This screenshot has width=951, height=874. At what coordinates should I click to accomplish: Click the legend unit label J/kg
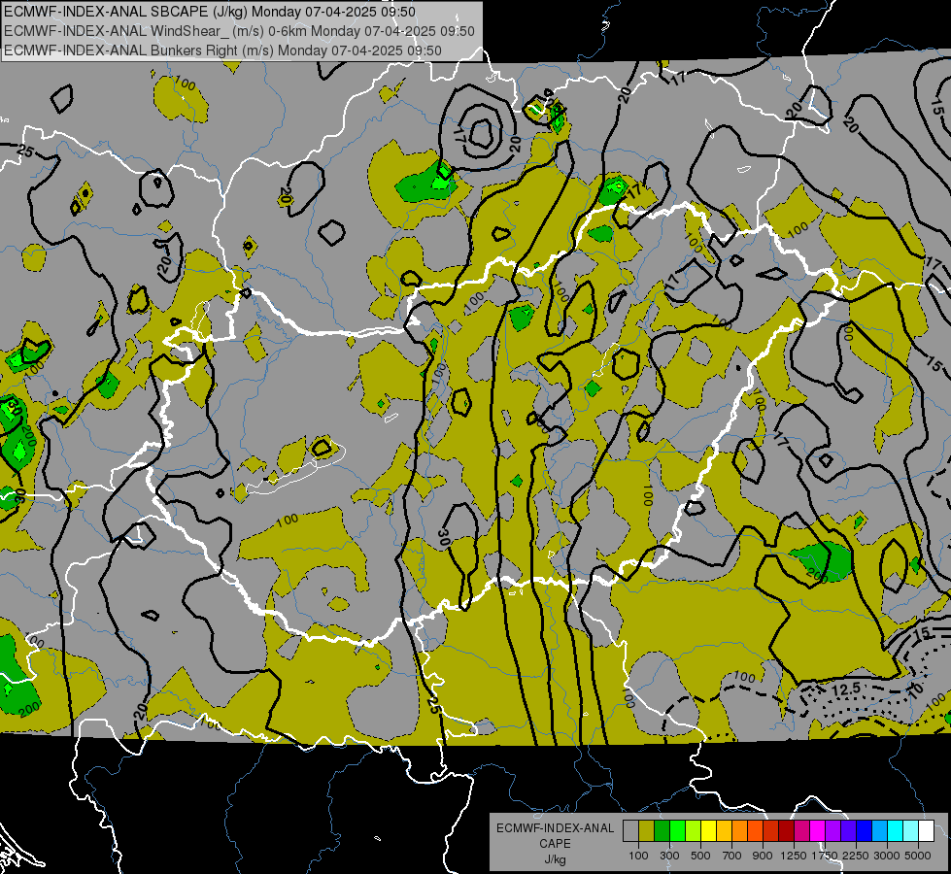click(556, 860)
